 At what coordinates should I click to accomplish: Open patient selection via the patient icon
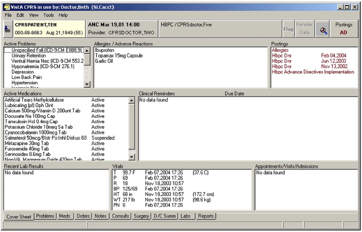pos(8,28)
